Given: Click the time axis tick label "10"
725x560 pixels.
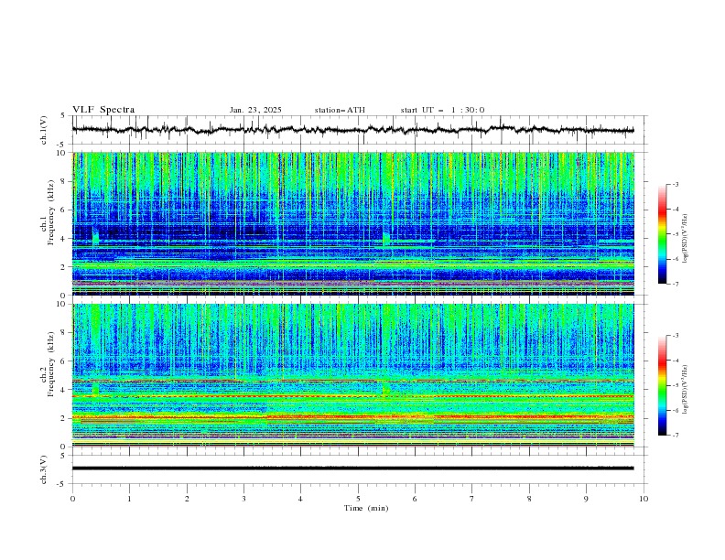Looking at the screenshot, I should coord(644,499).
